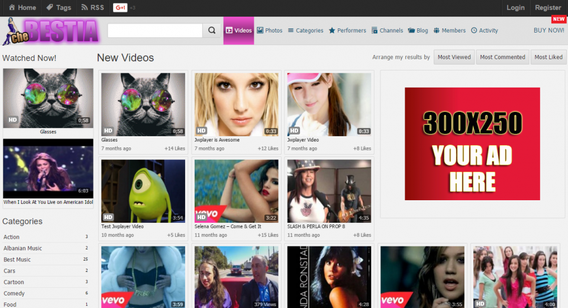568x308 pixels.
Task: Sort results by Most Commented
Action: point(502,57)
